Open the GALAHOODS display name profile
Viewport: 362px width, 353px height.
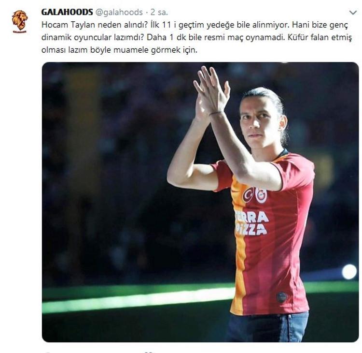67,12
